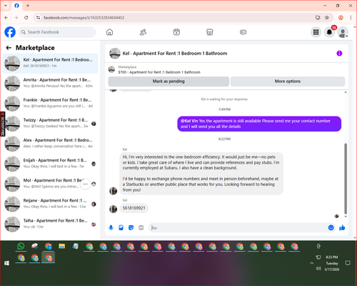
Task: Click the conversation title Kel - Apartment For Rent
Action: pos(175,54)
